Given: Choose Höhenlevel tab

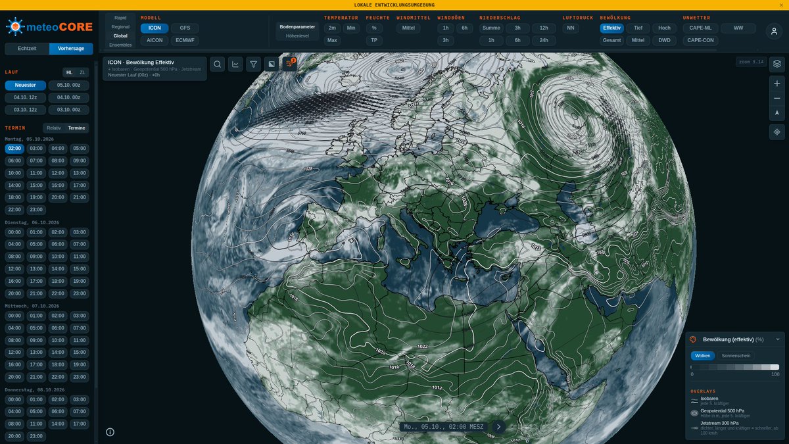Looking at the screenshot, I should [297, 36].
